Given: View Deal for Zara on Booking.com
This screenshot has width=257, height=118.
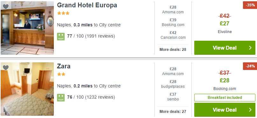Looking at the screenshot, I should tap(225, 110).
